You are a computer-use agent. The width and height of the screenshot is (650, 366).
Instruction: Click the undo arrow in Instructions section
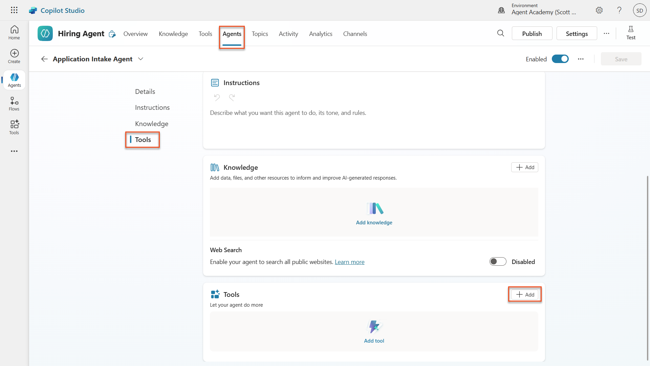pos(217,98)
